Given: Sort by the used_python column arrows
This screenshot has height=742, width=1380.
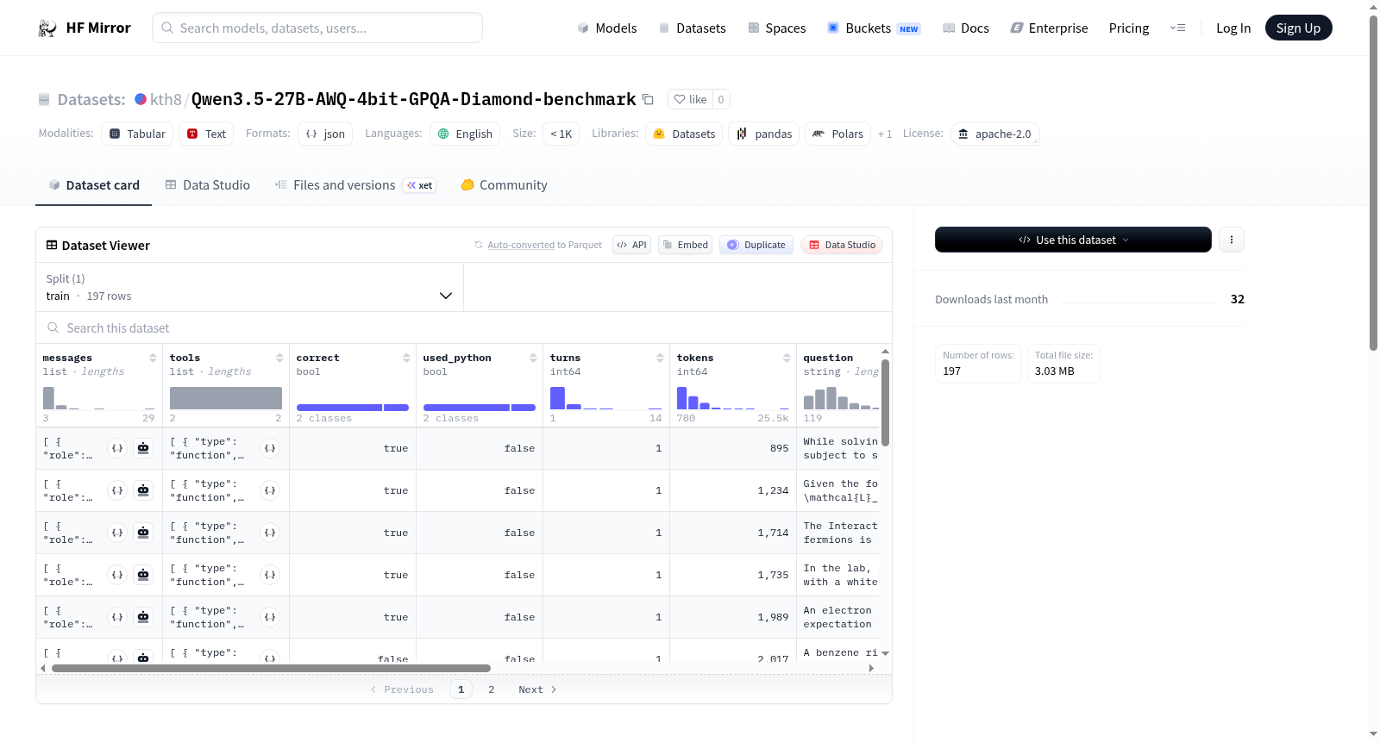Looking at the screenshot, I should pyautogui.click(x=533, y=358).
